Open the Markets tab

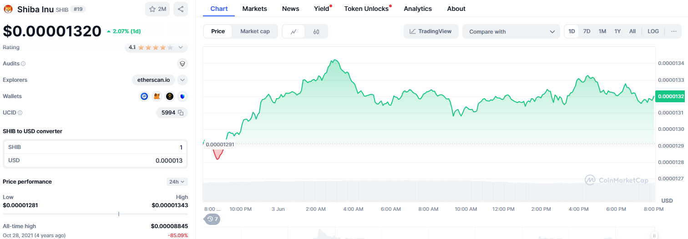tap(255, 9)
